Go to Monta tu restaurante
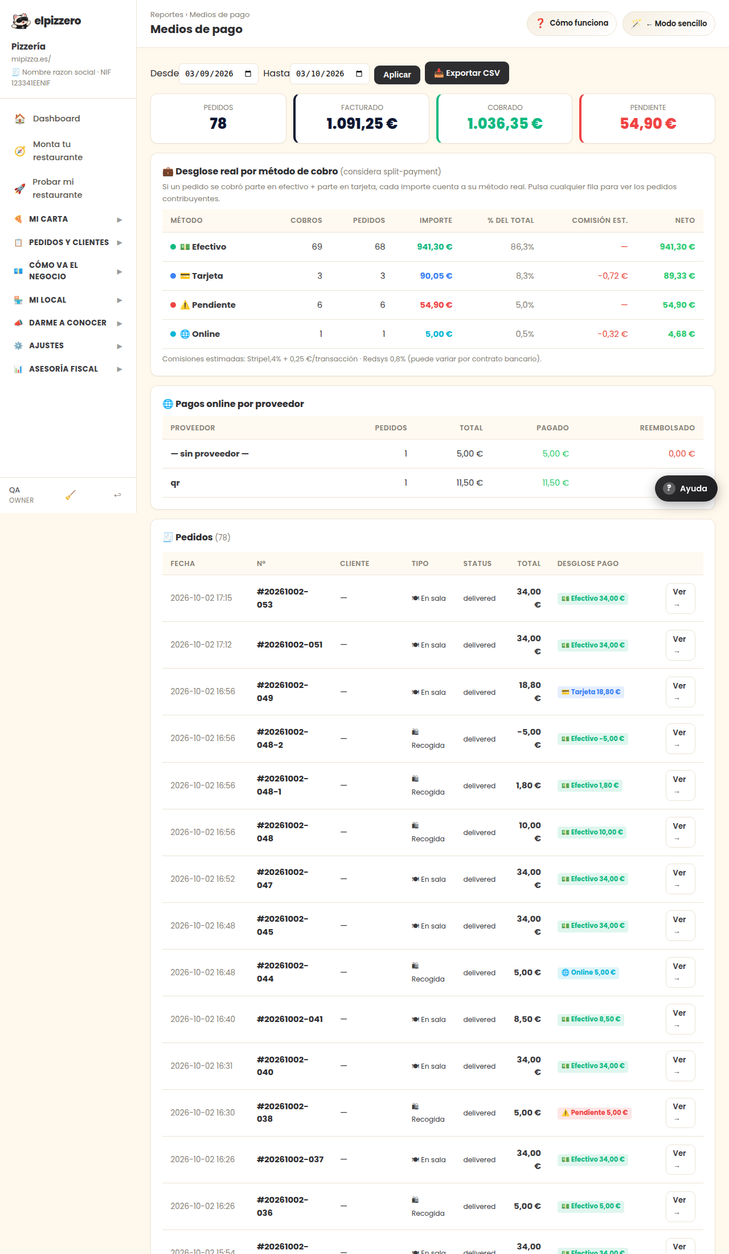Screen dimensions: 729x1254 68,151
